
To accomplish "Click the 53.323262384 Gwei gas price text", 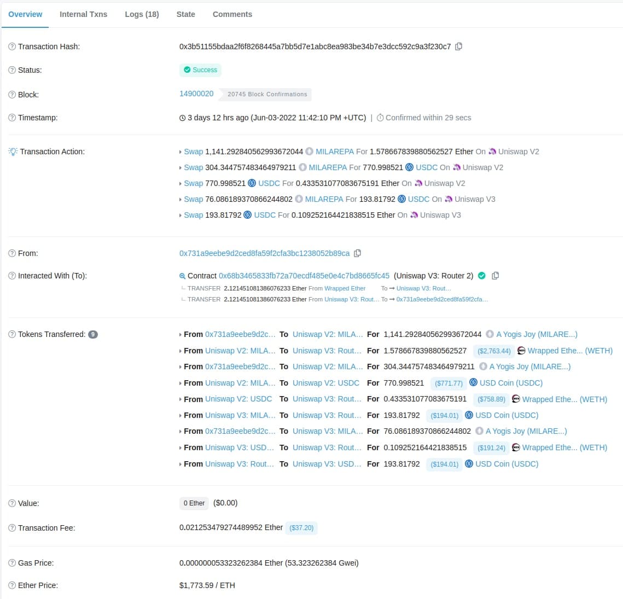I will point(322,563).
